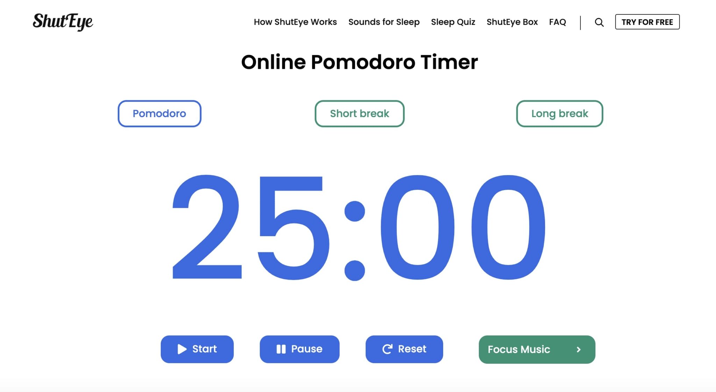Toggle the Short break timer mode
The height and width of the screenshot is (392, 716).
tap(359, 114)
